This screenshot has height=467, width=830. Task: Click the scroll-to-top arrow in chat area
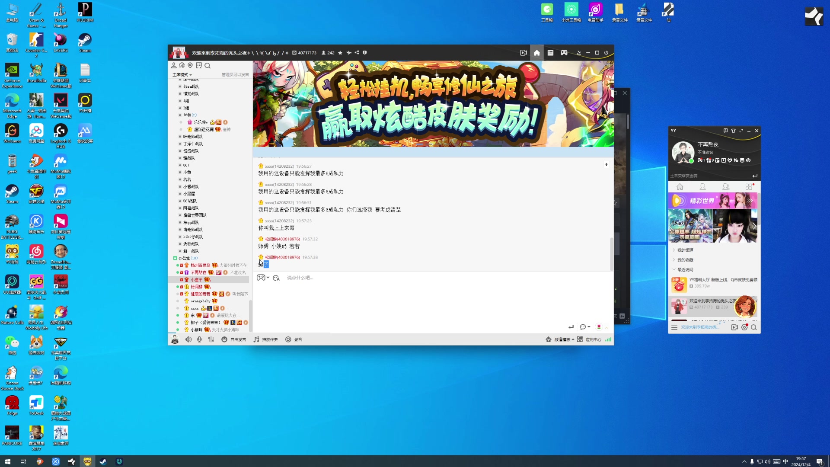(x=607, y=165)
